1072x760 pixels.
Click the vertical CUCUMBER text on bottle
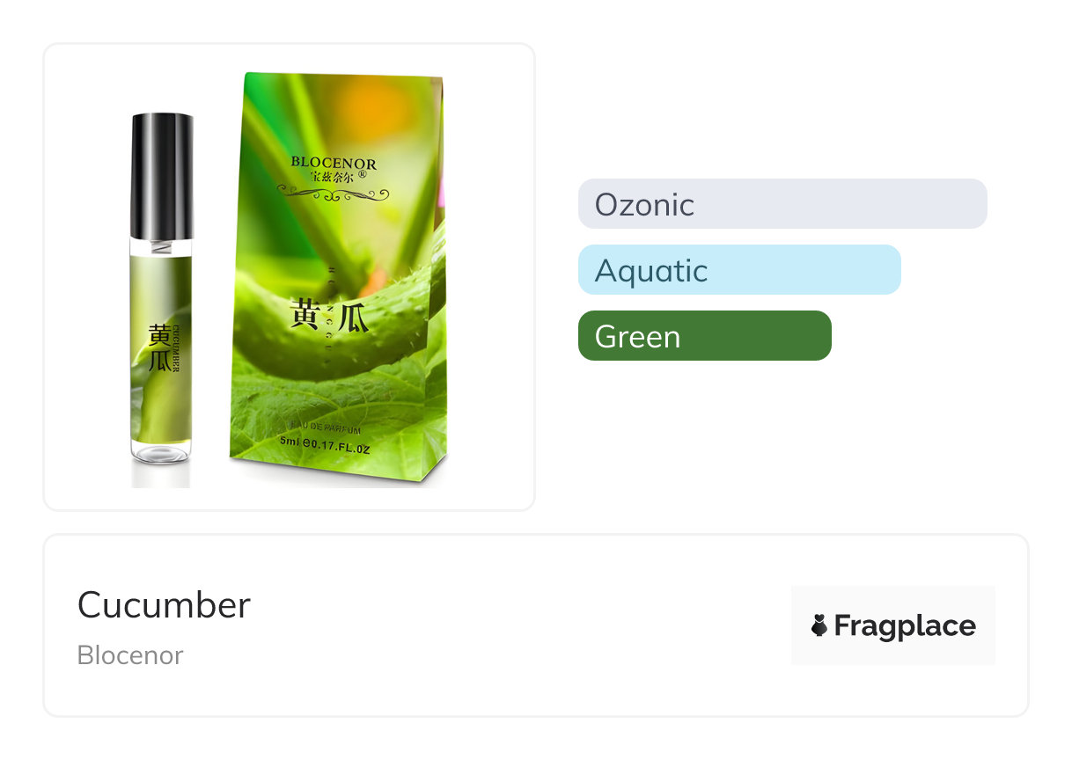(x=177, y=348)
